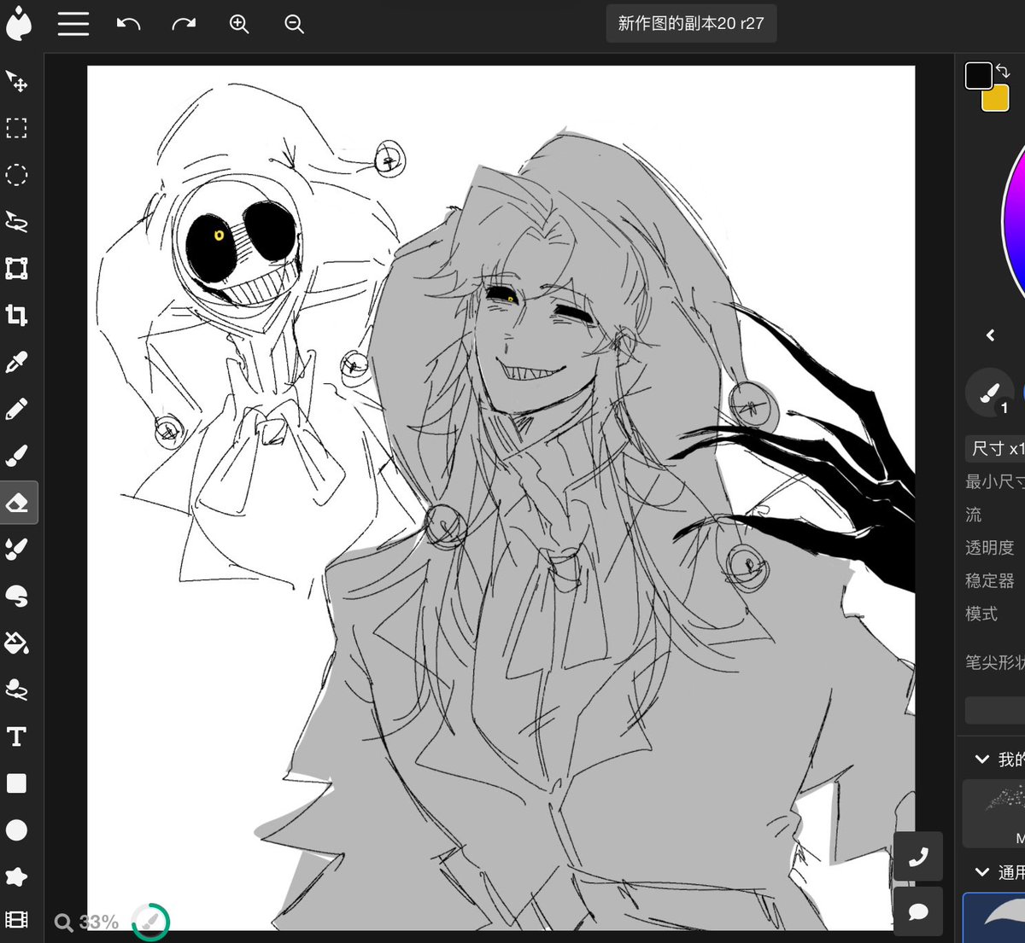Select the lasso fill tool
The width and height of the screenshot is (1025, 943).
17,690
